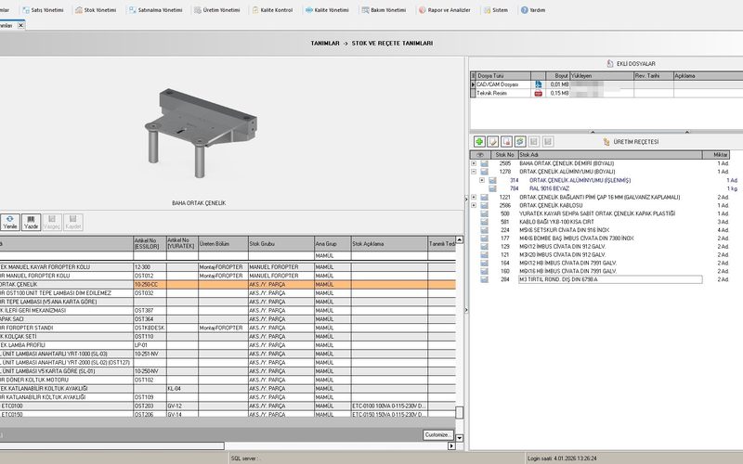743x464 pixels.
Task: Open the Yardım help menu
Action: tap(533, 10)
